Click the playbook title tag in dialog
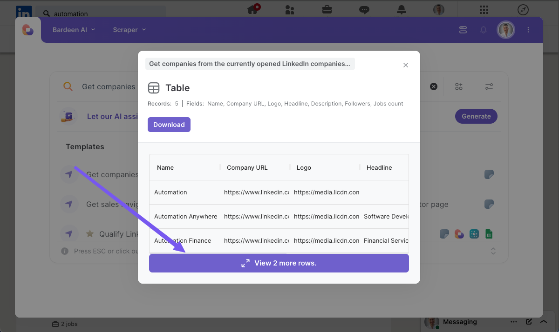Image resolution: width=559 pixels, height=332 pixels. click(250, 64)
